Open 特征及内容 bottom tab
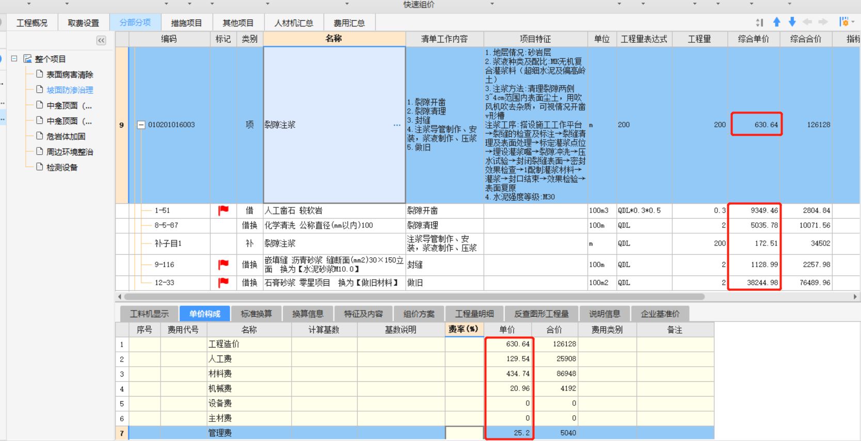 [x=363, y=314]
